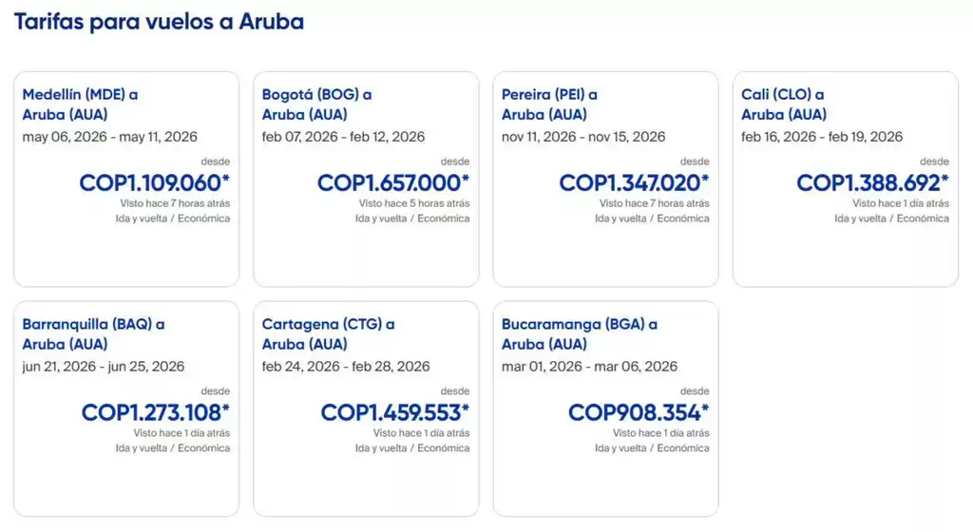Viewport: 973px width, 532px height.
Task: Choose the COP1.388.692 fare price
Action: click(x=872, y=182)
